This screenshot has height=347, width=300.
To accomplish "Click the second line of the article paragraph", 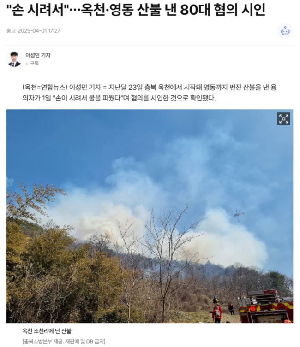I will (x=119, y=98).
